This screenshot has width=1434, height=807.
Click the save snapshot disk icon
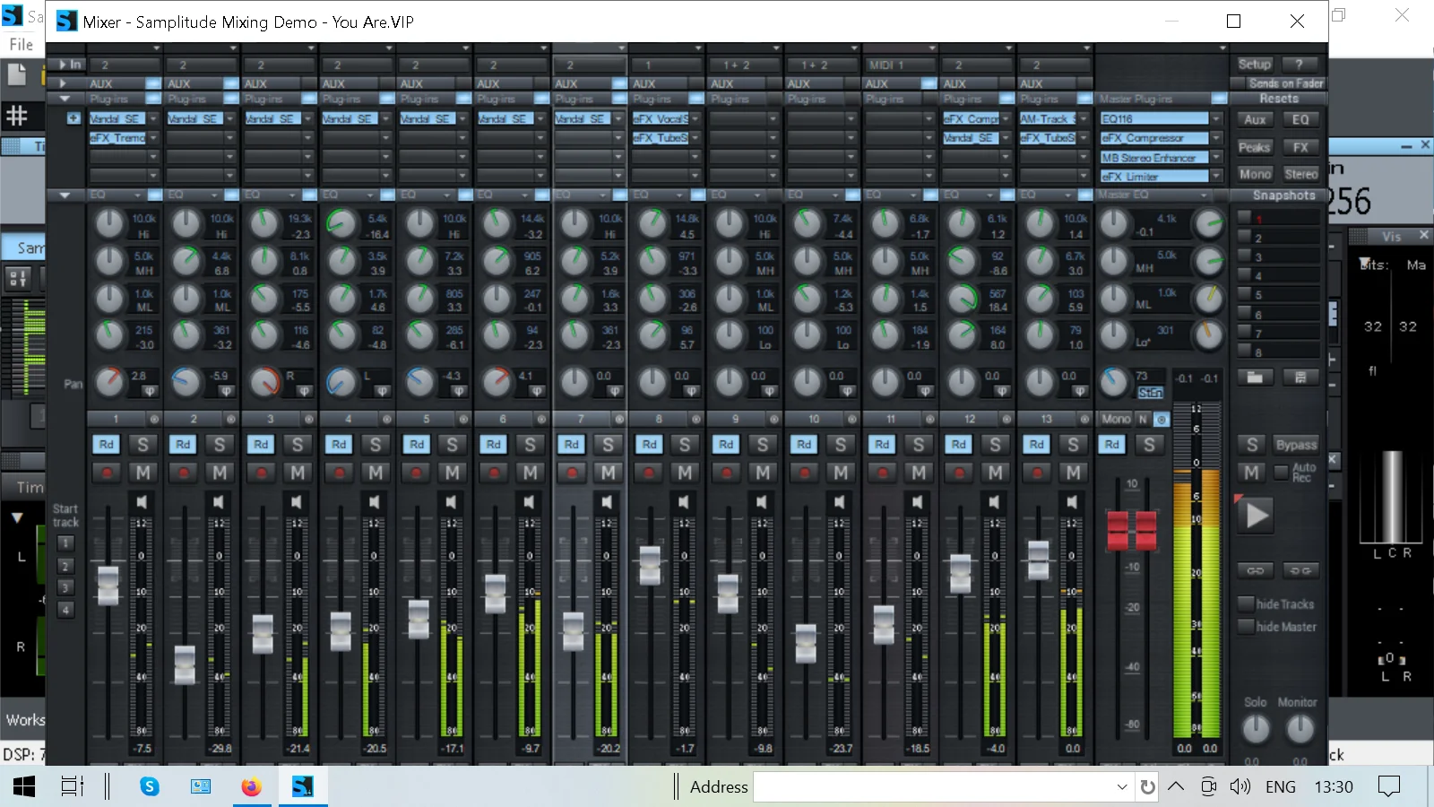click(x=1300, y=377)
